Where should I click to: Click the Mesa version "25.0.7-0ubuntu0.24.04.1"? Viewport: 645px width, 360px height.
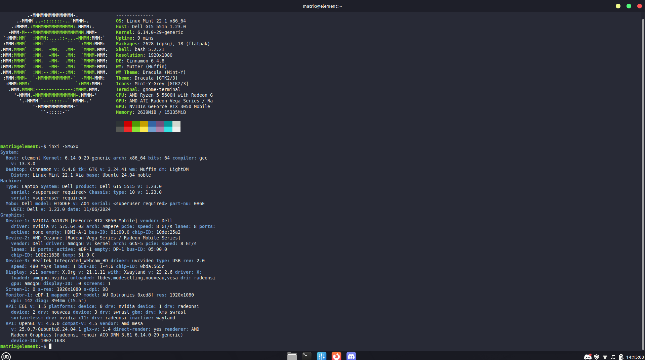pyautogui.click(x=50, y=329)
